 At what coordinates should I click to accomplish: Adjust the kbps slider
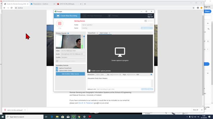click(x=131, y=75)
